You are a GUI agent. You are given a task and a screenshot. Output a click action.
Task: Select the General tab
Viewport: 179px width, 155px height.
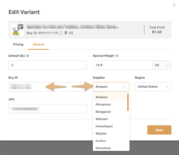pyautogui.click(x=38, y=44)
